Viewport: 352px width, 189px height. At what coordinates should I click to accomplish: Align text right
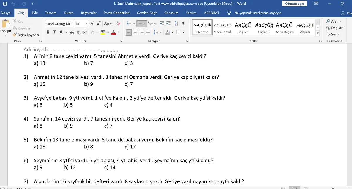(x=142, y=32)
